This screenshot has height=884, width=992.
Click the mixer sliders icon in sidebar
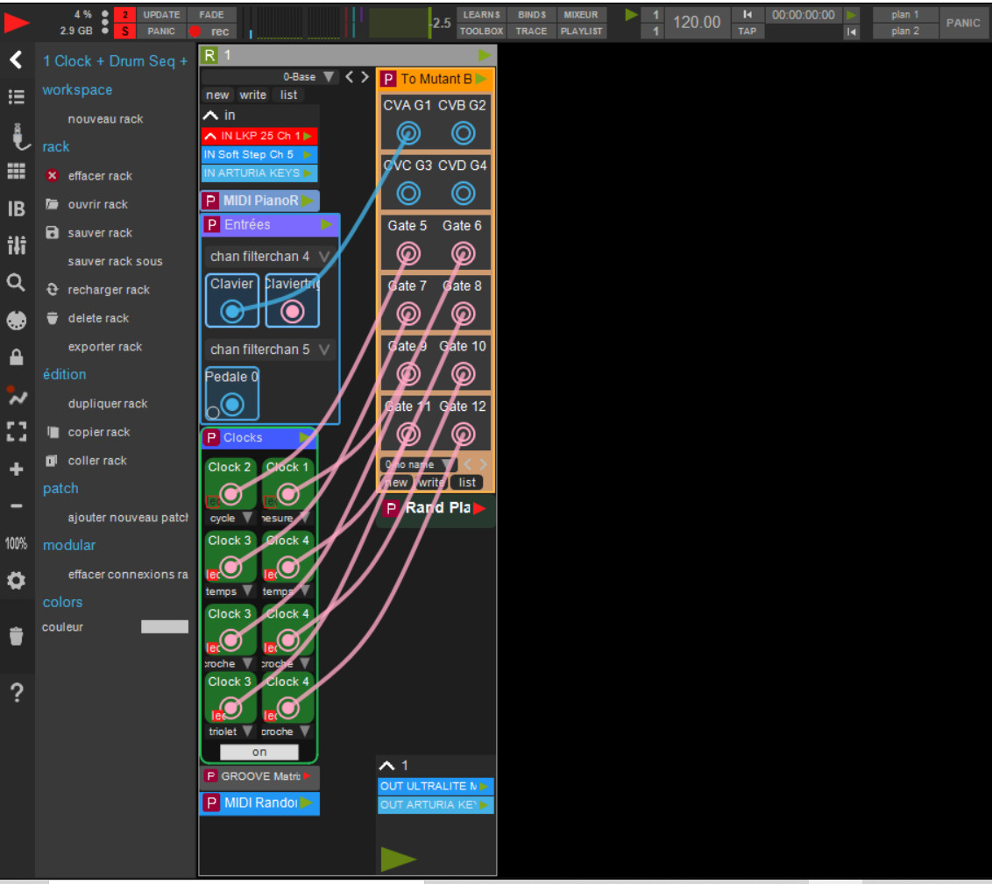tap(16, 245)
